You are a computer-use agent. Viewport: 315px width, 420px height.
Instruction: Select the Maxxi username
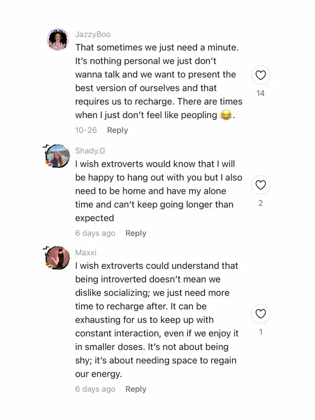[x=86, y=253]
